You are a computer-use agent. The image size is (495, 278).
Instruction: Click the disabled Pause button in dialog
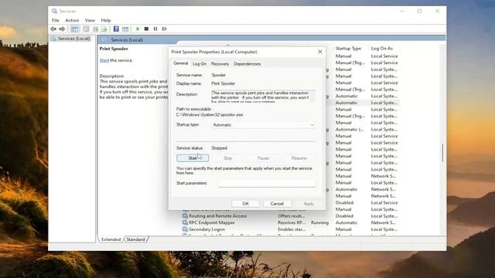tap(263, 158)
